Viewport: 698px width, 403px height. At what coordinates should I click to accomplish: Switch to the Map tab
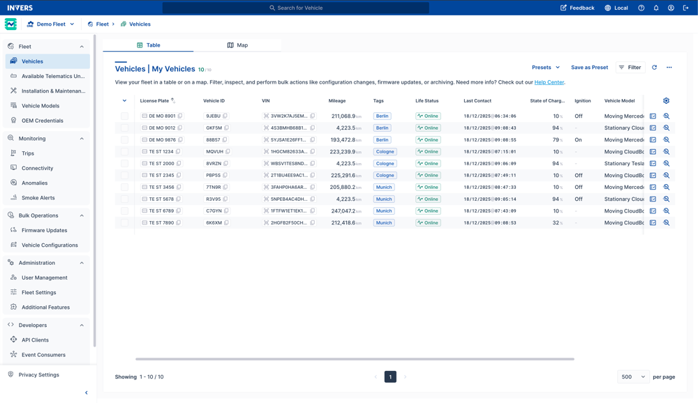pos(237,45)
